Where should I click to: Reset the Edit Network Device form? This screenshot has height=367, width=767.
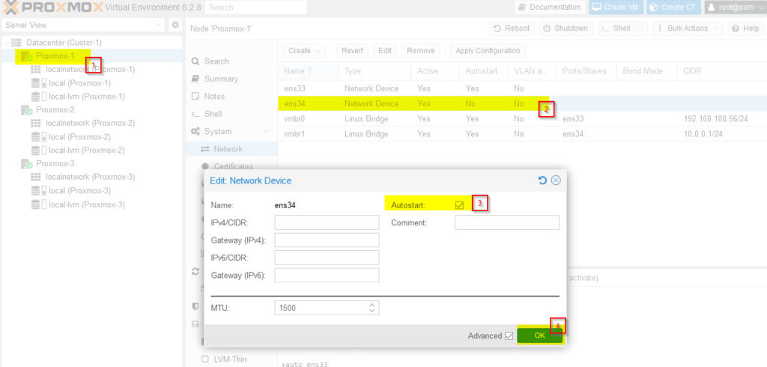[x=542, y=181]
